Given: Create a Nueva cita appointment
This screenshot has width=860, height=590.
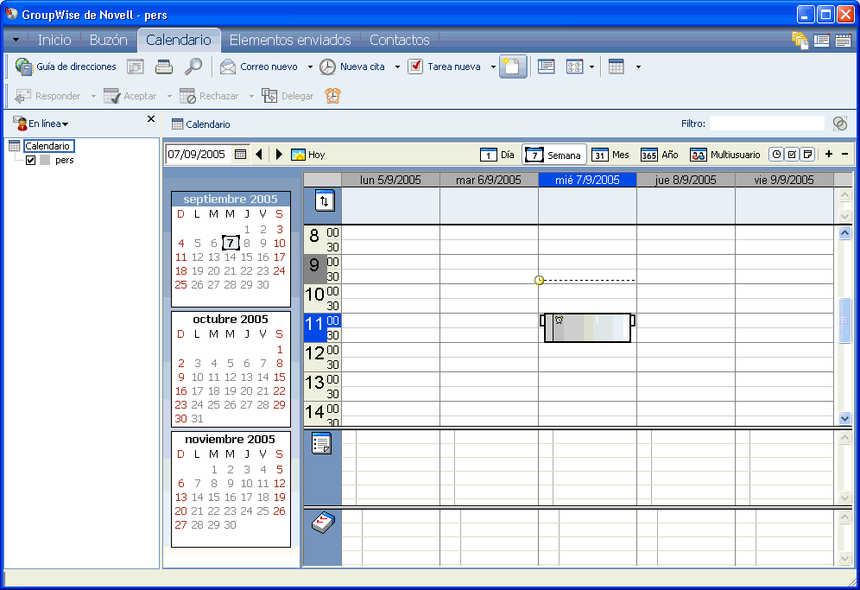Looking at the screenshot, I should click(x=352, y=67).
